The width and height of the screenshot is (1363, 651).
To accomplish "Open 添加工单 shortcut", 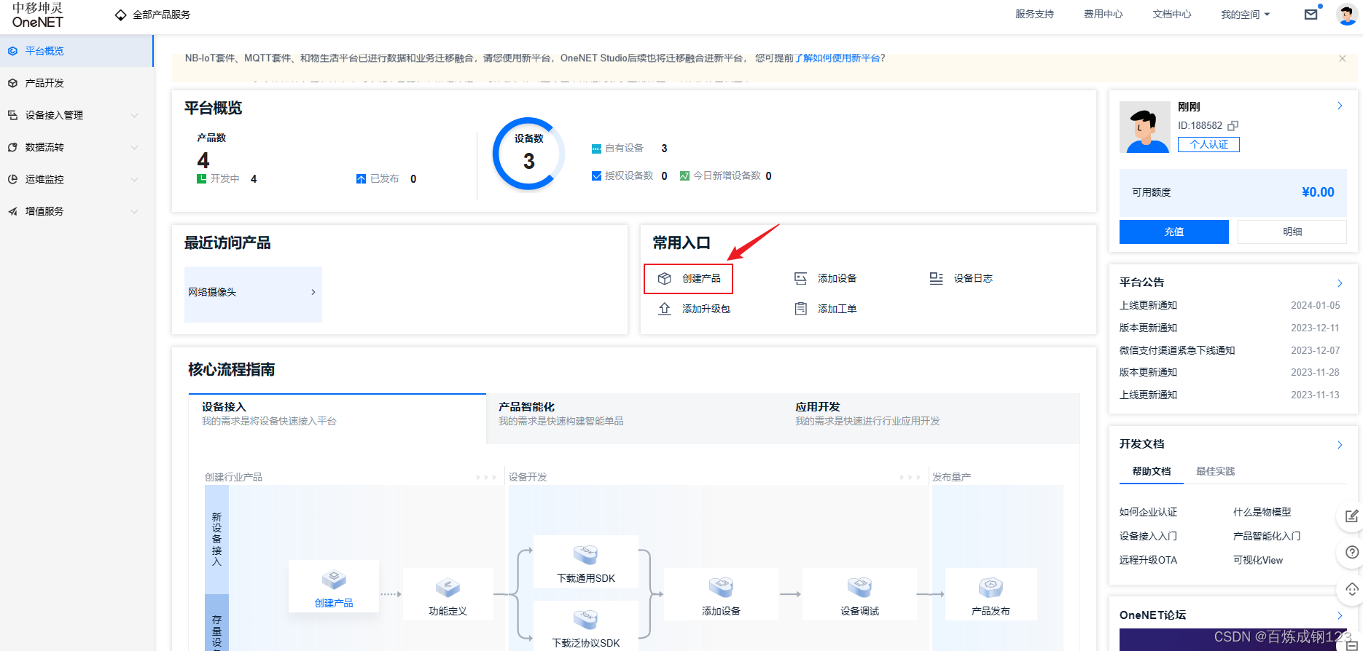I will [x=825, y=309].
